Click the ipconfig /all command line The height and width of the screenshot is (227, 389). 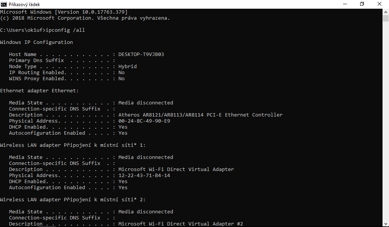[42, 30]
